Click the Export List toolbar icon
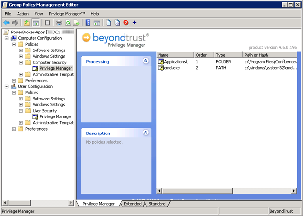Image resolution: width=303 pixels, height=216 pixels. click(x=76, y=23)
